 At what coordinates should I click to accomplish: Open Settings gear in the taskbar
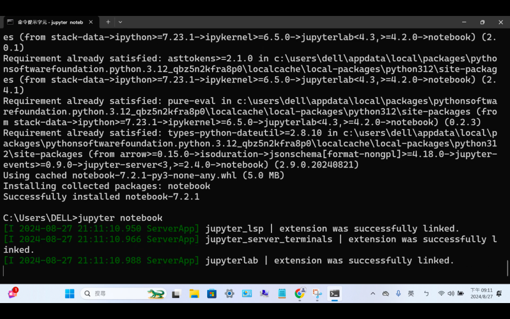pos(229,294)
